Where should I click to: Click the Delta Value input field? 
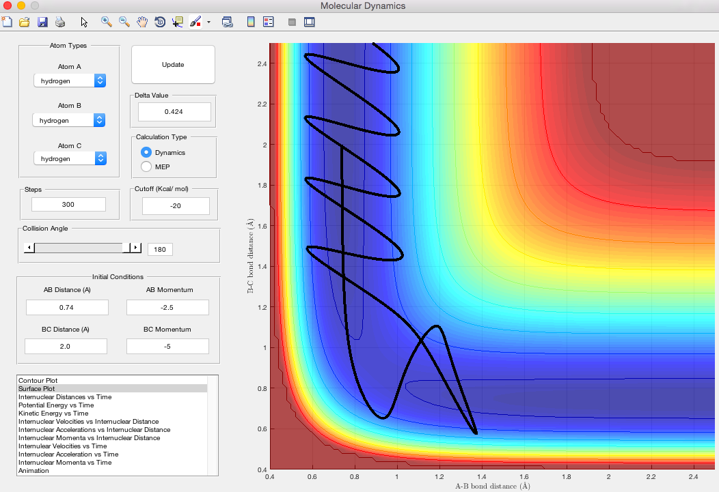click(174, 111)
